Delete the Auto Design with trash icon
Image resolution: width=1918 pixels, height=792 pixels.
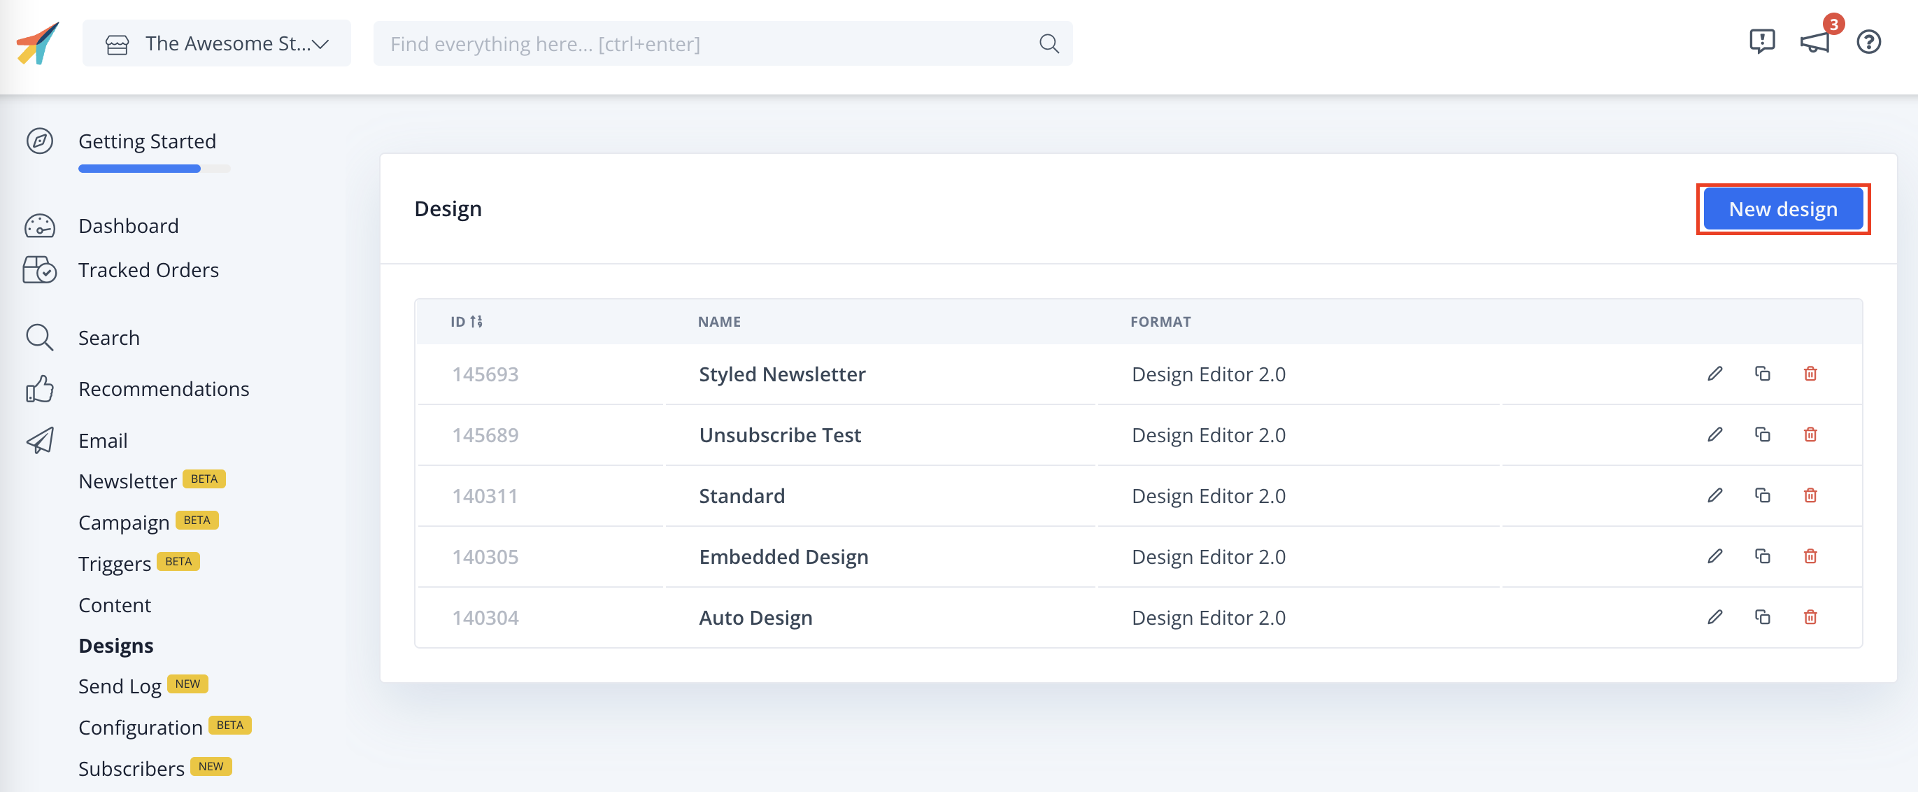click(x=1811, y=617)
